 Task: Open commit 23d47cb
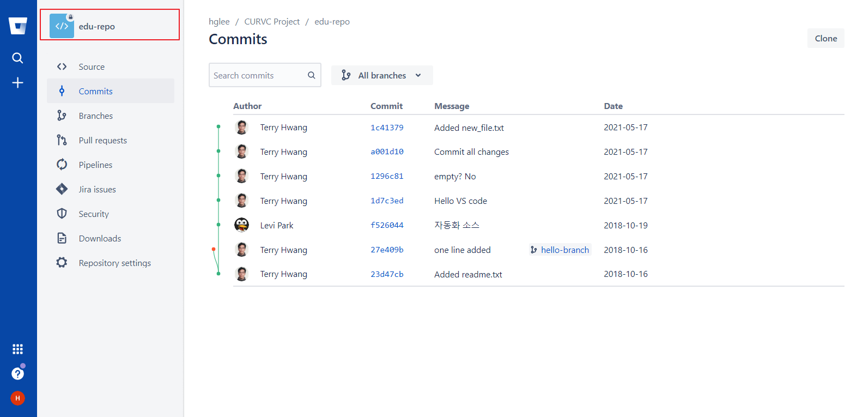click(387, 274)
